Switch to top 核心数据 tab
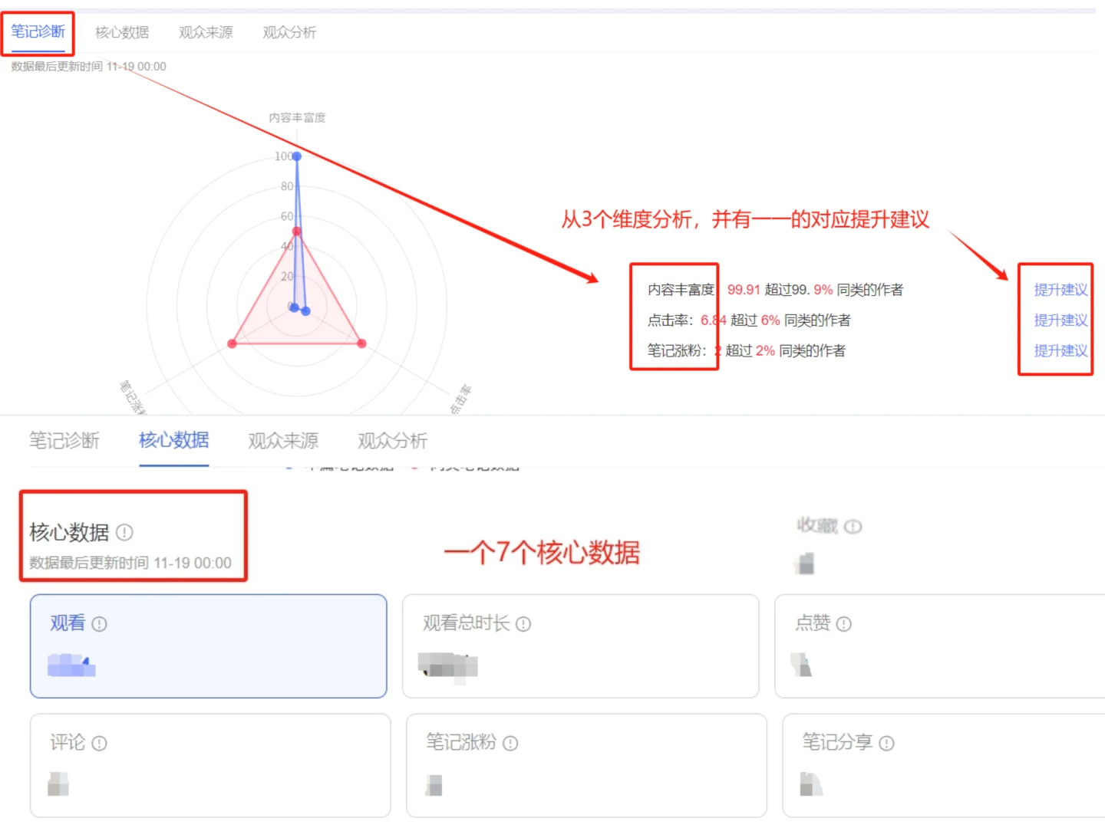 [122, 32]
